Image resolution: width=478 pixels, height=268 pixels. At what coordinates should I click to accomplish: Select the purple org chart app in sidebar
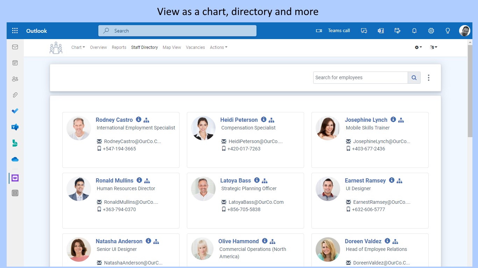pos(15,178)
